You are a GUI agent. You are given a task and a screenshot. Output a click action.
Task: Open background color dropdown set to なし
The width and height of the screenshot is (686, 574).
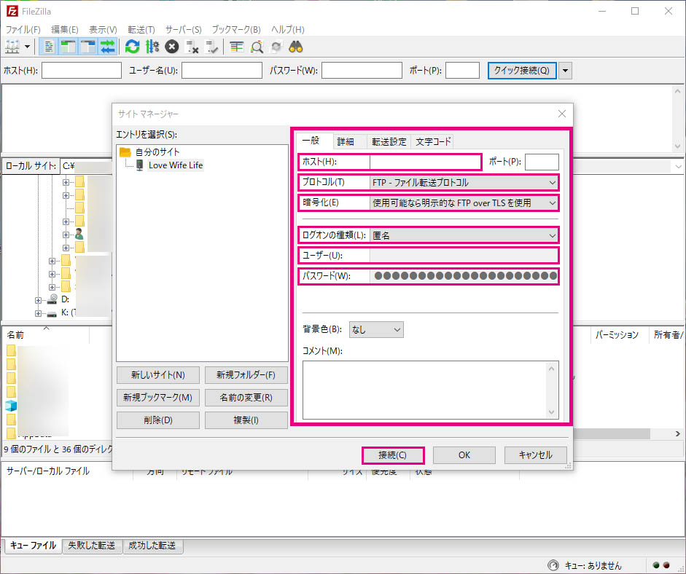coord(375,329)
